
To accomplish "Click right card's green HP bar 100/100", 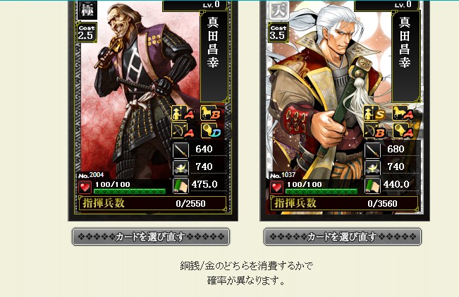I will pyautogui.click(x=322, y=191).
